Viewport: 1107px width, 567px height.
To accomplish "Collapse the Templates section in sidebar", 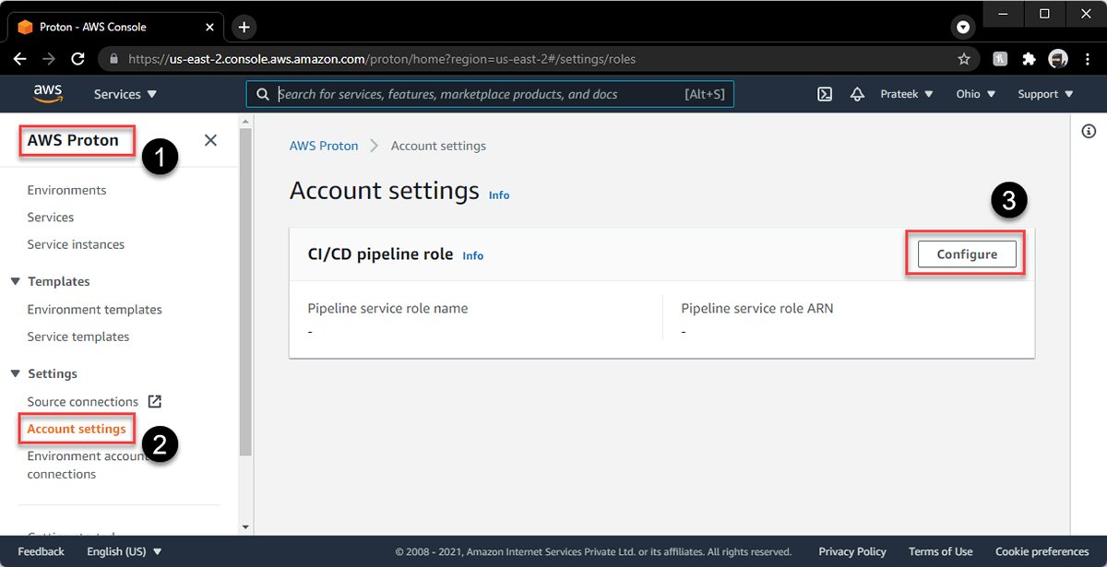I will [16, 281].
